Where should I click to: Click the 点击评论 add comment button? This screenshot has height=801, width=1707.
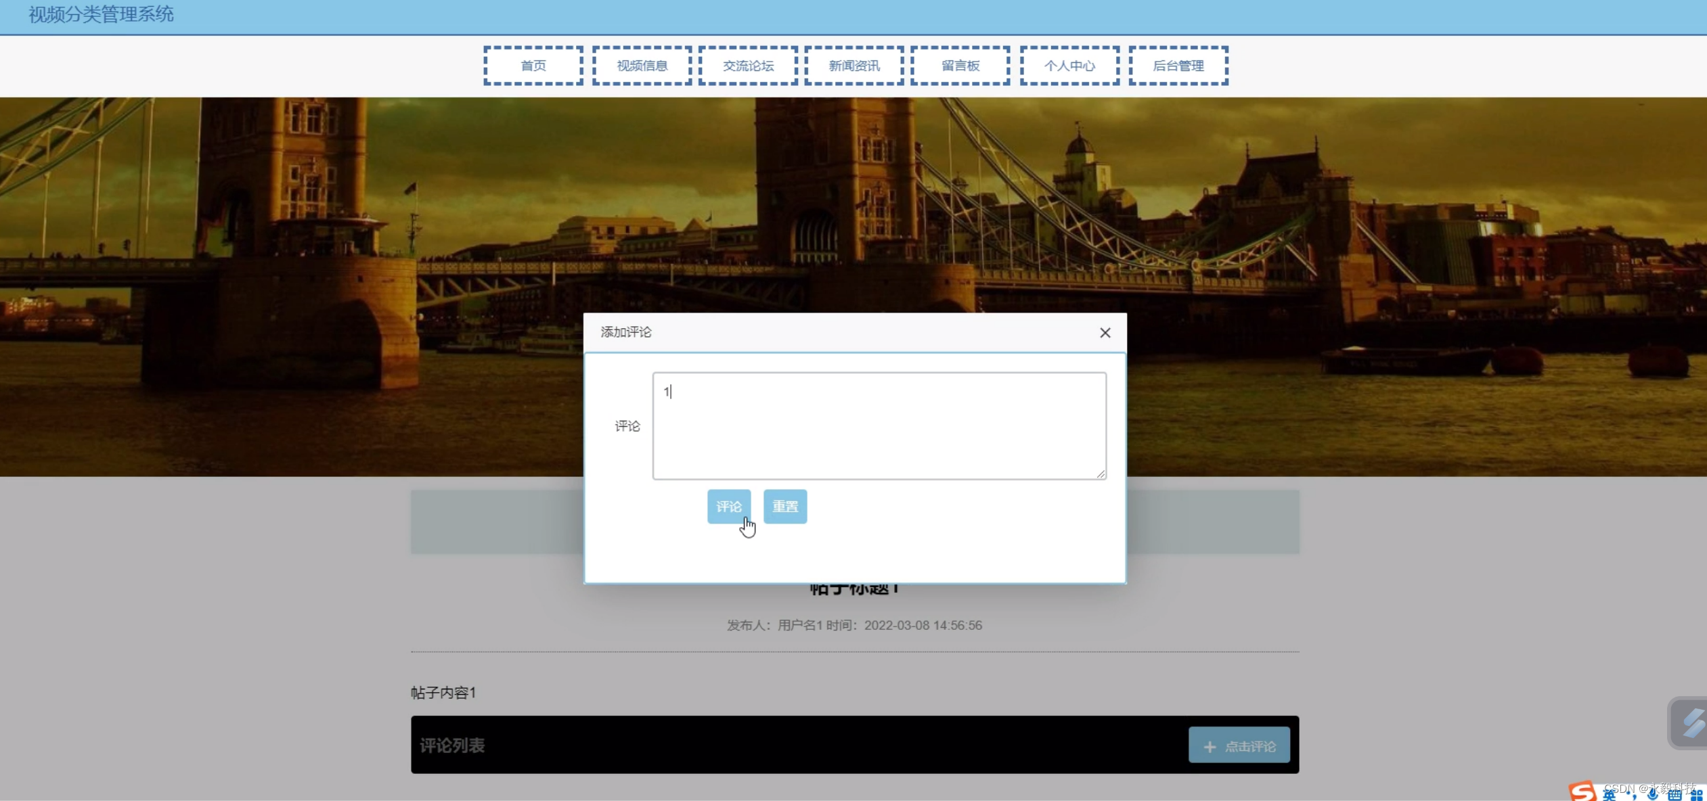[x=1239, y=746]
